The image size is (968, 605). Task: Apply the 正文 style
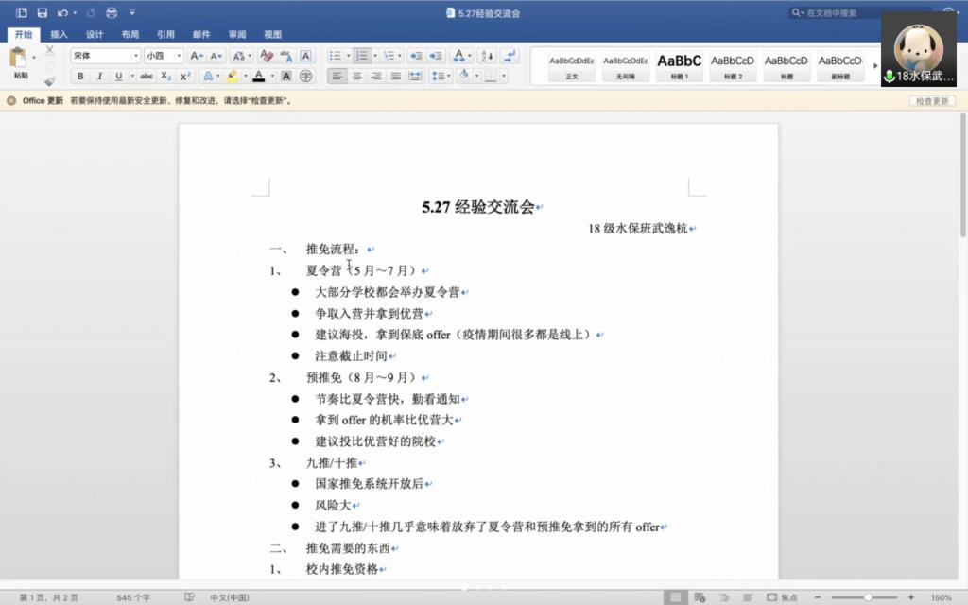pos(572,67)
